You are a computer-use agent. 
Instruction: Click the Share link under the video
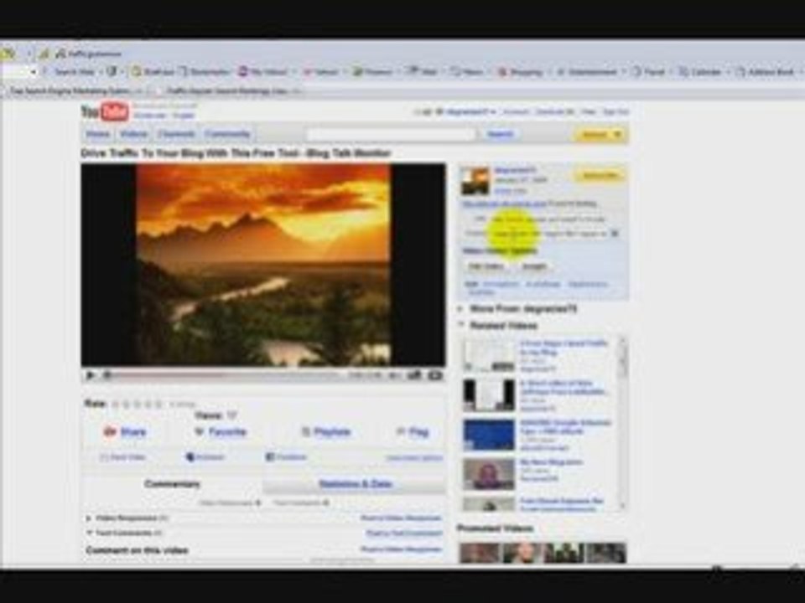pyautogui.click(x=133, y=432)
